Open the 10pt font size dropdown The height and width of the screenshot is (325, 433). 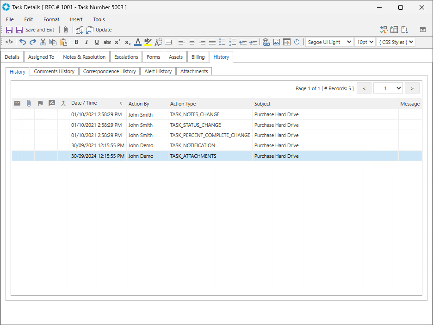(365, 42)
